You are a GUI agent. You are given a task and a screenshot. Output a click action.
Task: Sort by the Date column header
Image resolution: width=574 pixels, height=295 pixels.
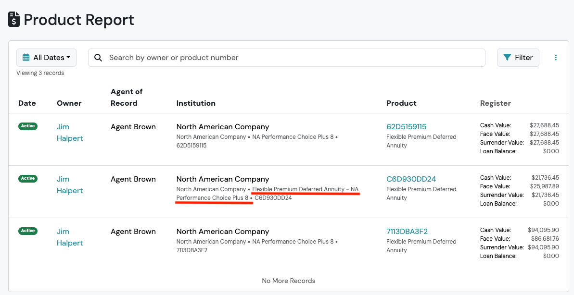click(x=27, y=103)
